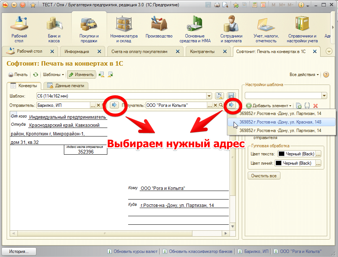Click the sender address arrow button
Screen dimensions: 338x257
tap(114, 105)
